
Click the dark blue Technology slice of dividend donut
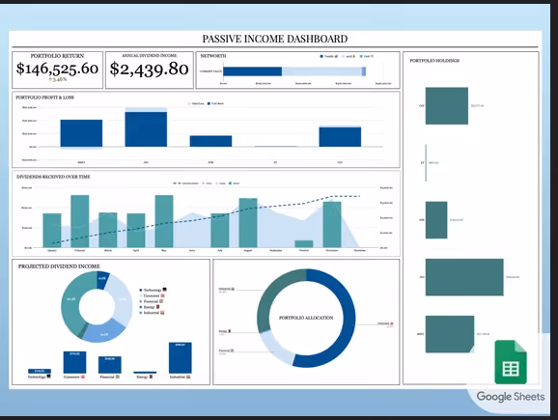(x=101, y=280)
